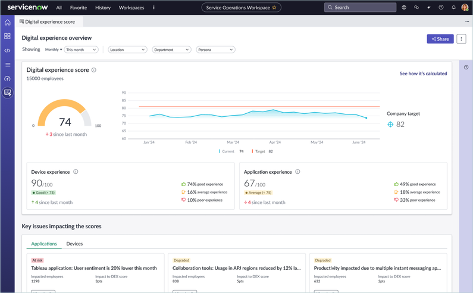Click the Target legend marker in chart

252,151
